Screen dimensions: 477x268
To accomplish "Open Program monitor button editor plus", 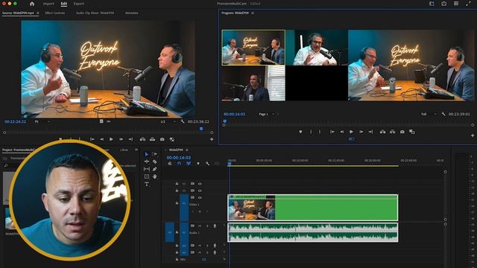I will tap(473, 135).
